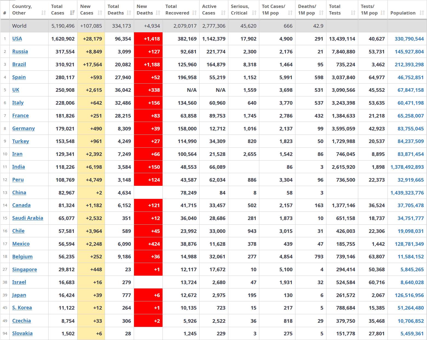This screenshot has height=340, width=427.
Task: Click the Tests/1M pop column header
Action: (x=369, y=10)
